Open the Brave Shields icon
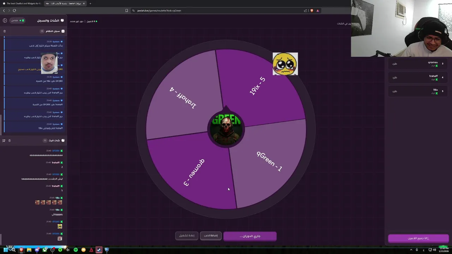 click(312, 11)
